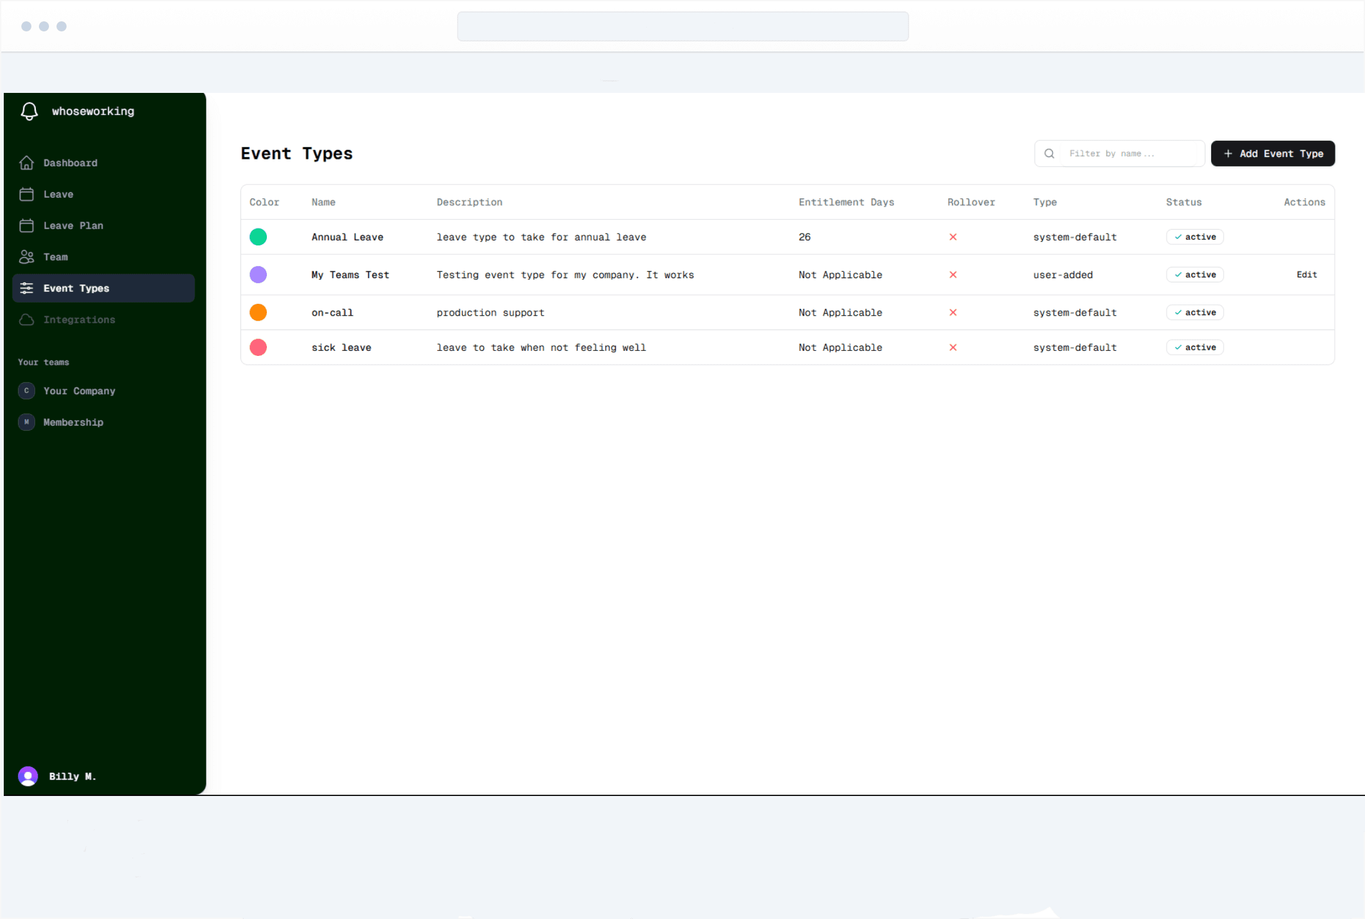Click the active status badge for on-call
The width and height of the screenshot is (1365, 919).
(x=1194, y=312)
